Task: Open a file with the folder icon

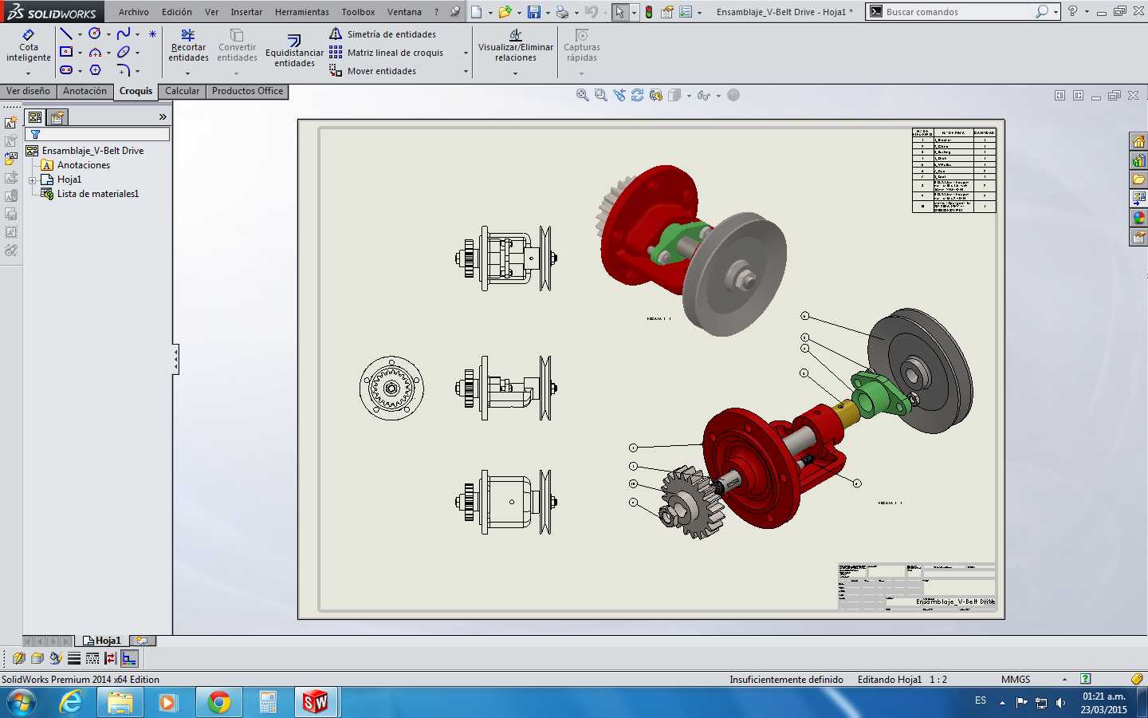Action: pyautogui.click(x=504, y=12)
